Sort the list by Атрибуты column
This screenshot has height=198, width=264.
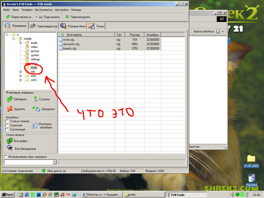point(153,35)
